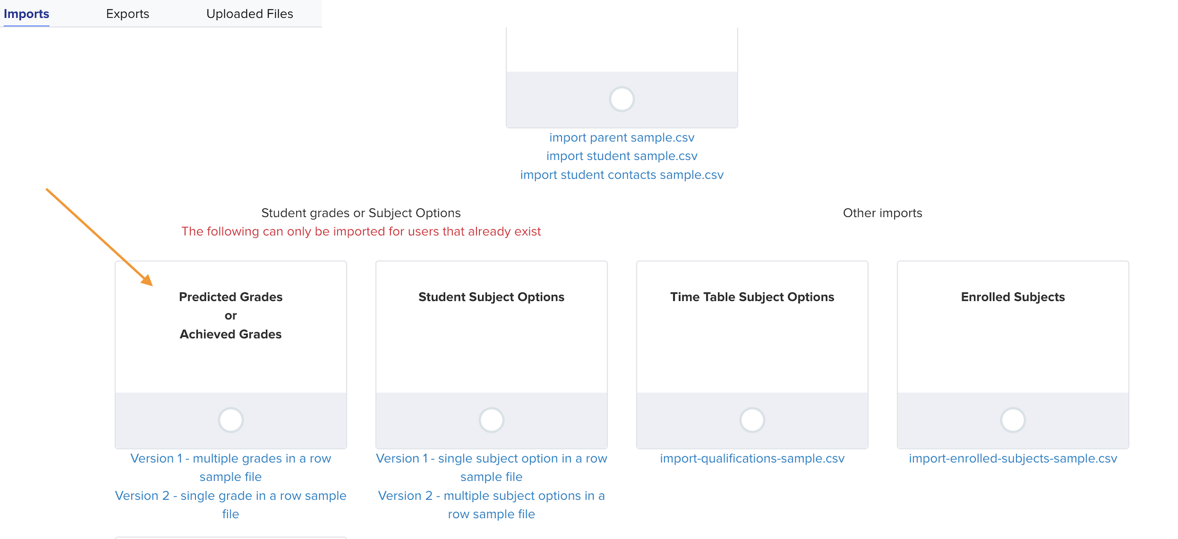Viewport: 1178px width, 539px height.
Task: Open Version 2 single grade sample file
Action: pos(230,505)
